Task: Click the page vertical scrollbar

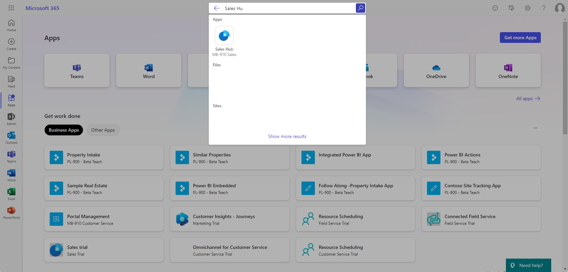Action: click(565, 78)
